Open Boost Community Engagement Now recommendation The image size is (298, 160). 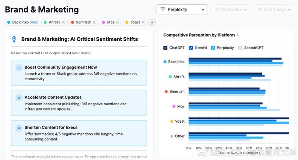click(x=79, y=73)
